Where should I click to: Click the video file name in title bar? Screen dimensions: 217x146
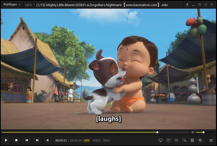pyautogui.click(x=102, y=5)
